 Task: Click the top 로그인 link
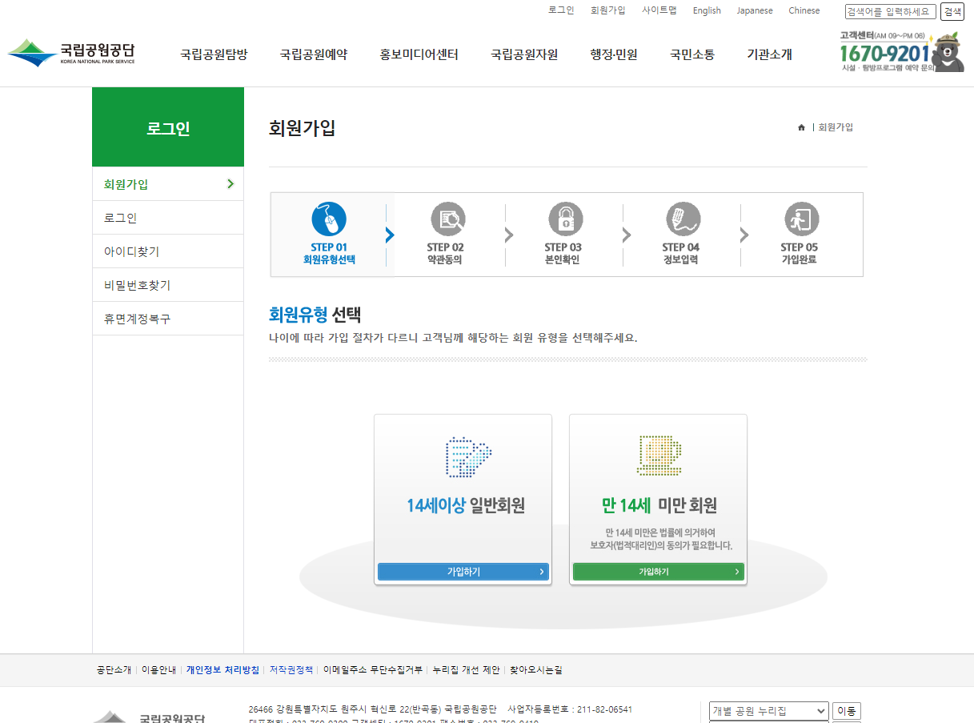pos(561,10)
